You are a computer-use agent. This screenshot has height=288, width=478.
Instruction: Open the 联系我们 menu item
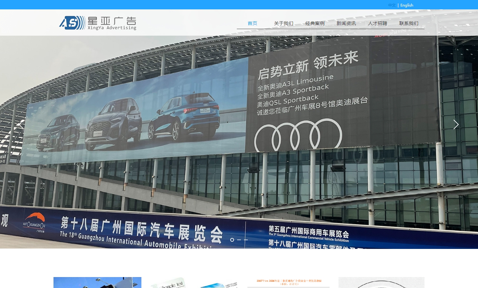tap(409, 23)
